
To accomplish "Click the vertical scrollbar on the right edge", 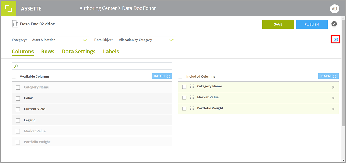I will [x=344, y=73].
